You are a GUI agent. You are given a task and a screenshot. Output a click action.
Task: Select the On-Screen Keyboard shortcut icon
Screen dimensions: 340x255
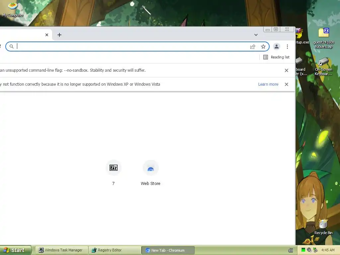[x=323, y=66]
